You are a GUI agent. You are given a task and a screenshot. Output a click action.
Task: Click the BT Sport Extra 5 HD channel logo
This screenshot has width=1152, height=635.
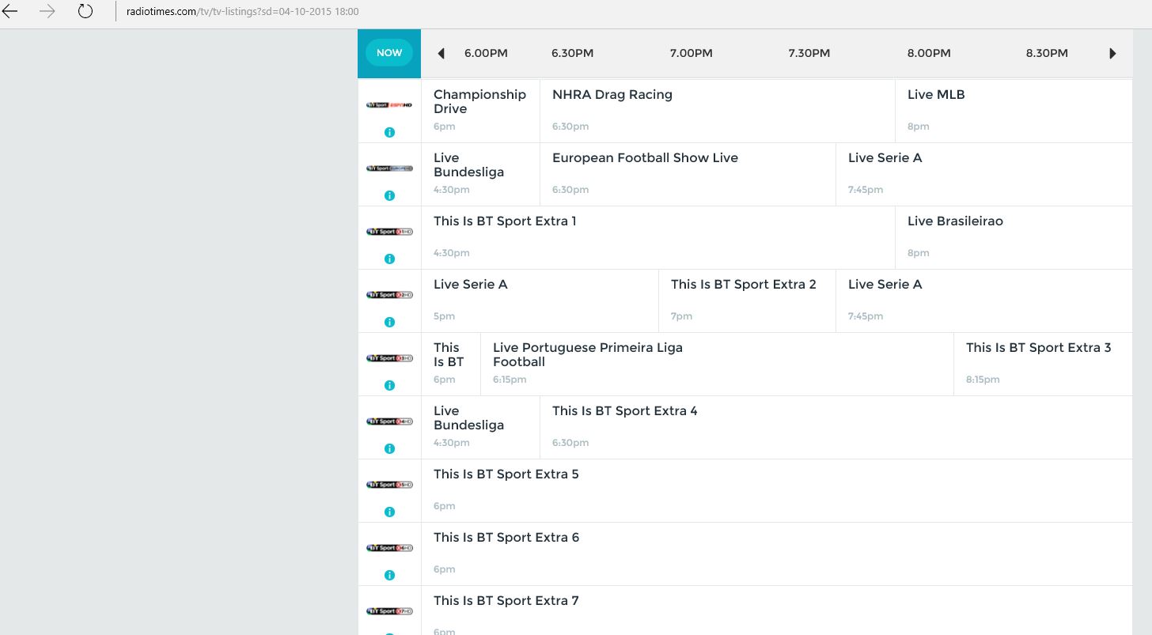(x=389, y=485)
